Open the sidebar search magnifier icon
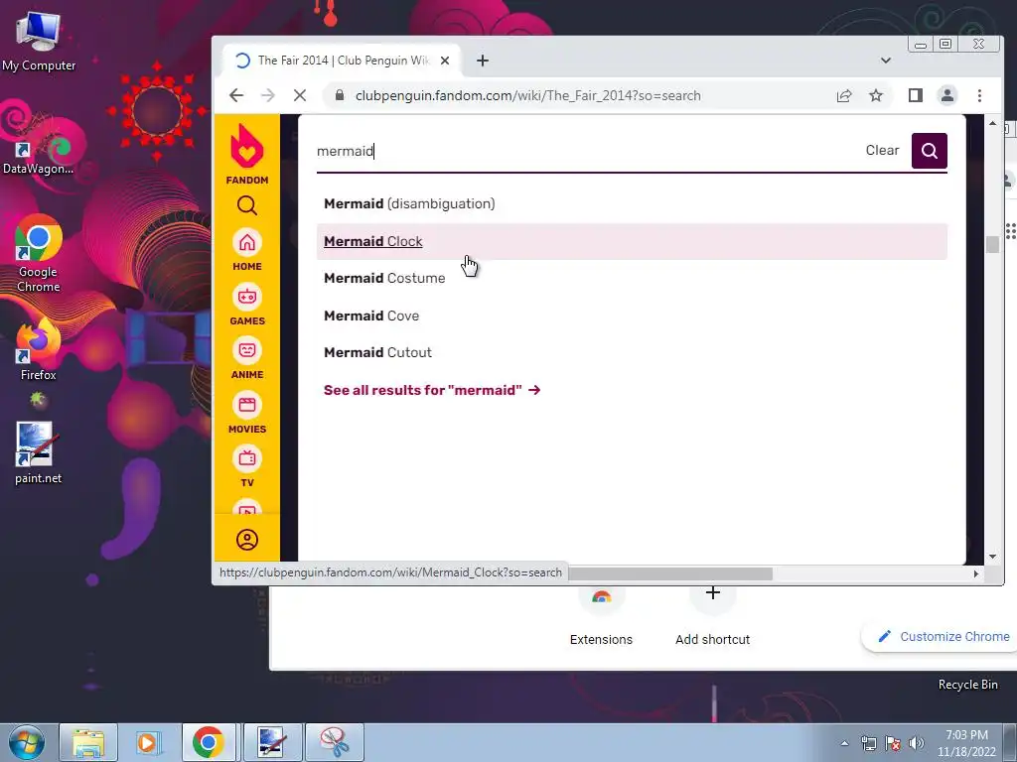The height and width of the screenshot is (762, 1017). tap(247, 205)
